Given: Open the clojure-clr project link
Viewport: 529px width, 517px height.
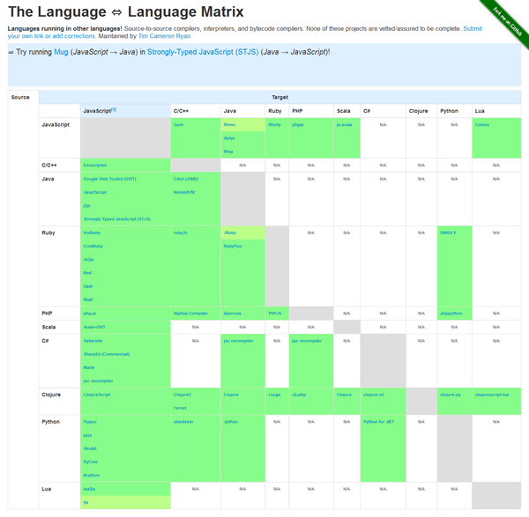Looking at the screenshot, I should (374, 395).
